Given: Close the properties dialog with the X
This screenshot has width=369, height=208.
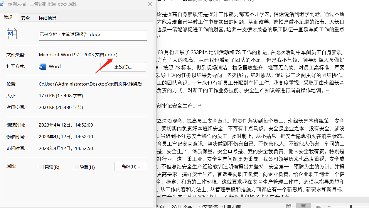Looking at the screenshot, I should [x=150, y=4].
